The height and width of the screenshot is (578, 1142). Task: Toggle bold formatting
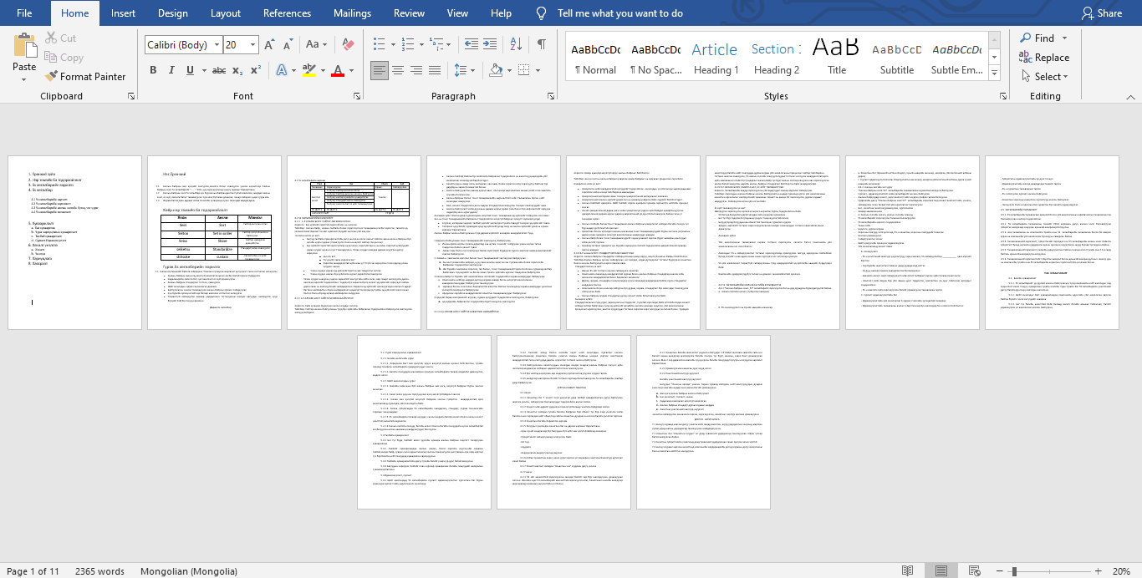(153, 70)
